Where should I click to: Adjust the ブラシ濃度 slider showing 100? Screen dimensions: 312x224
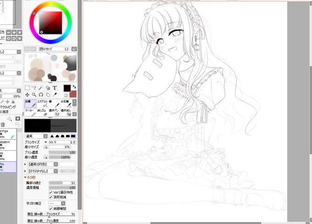[x=62, y=152]
